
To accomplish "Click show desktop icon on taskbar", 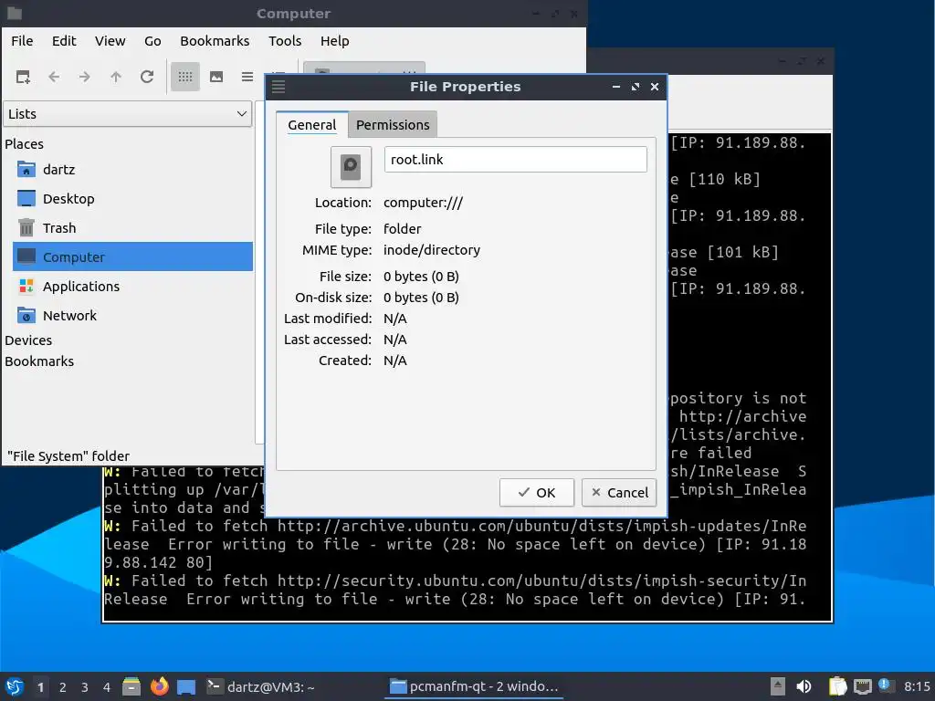I will [186, 686].
